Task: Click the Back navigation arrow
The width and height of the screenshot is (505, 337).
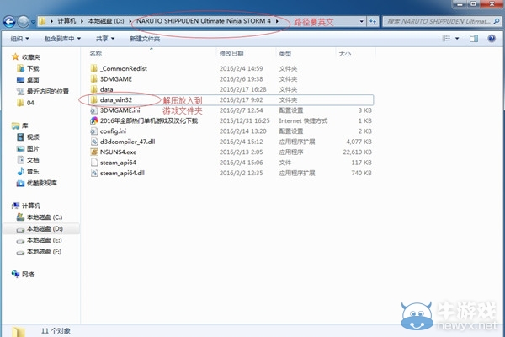Action: point(9,22)
